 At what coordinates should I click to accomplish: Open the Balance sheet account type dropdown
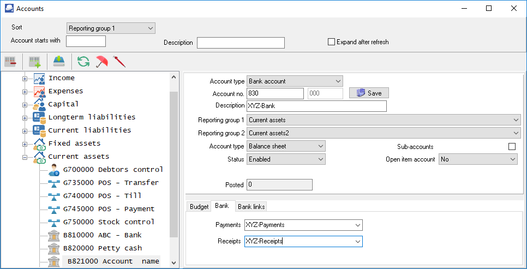pos(286,146)
